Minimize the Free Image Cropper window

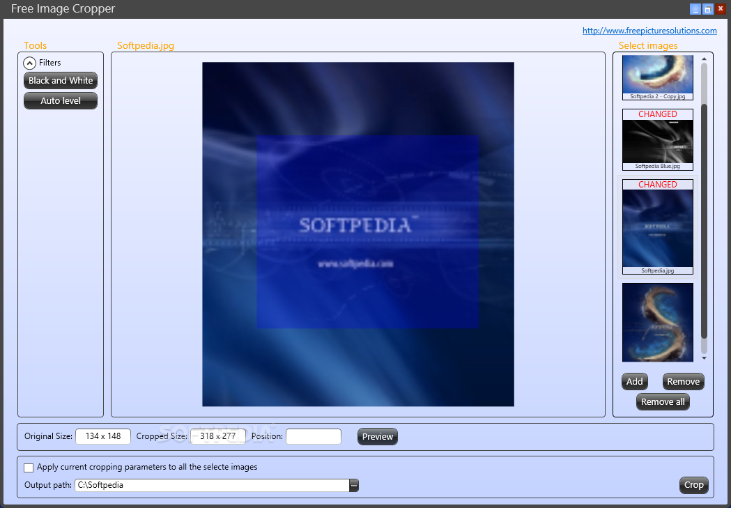(695, 9)
